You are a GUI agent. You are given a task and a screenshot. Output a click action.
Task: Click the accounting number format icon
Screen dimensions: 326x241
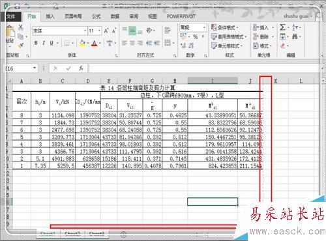pos(183,36)
